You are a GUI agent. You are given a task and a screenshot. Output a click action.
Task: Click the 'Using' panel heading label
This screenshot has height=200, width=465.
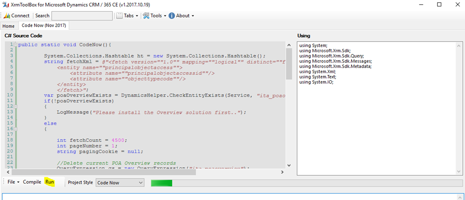pyautogui.click(x=304, y=36)
